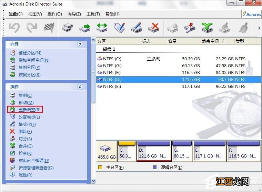The image size is (262, 192).
Task: Click 恢复分区(R) wizard link
Action: 29,75
